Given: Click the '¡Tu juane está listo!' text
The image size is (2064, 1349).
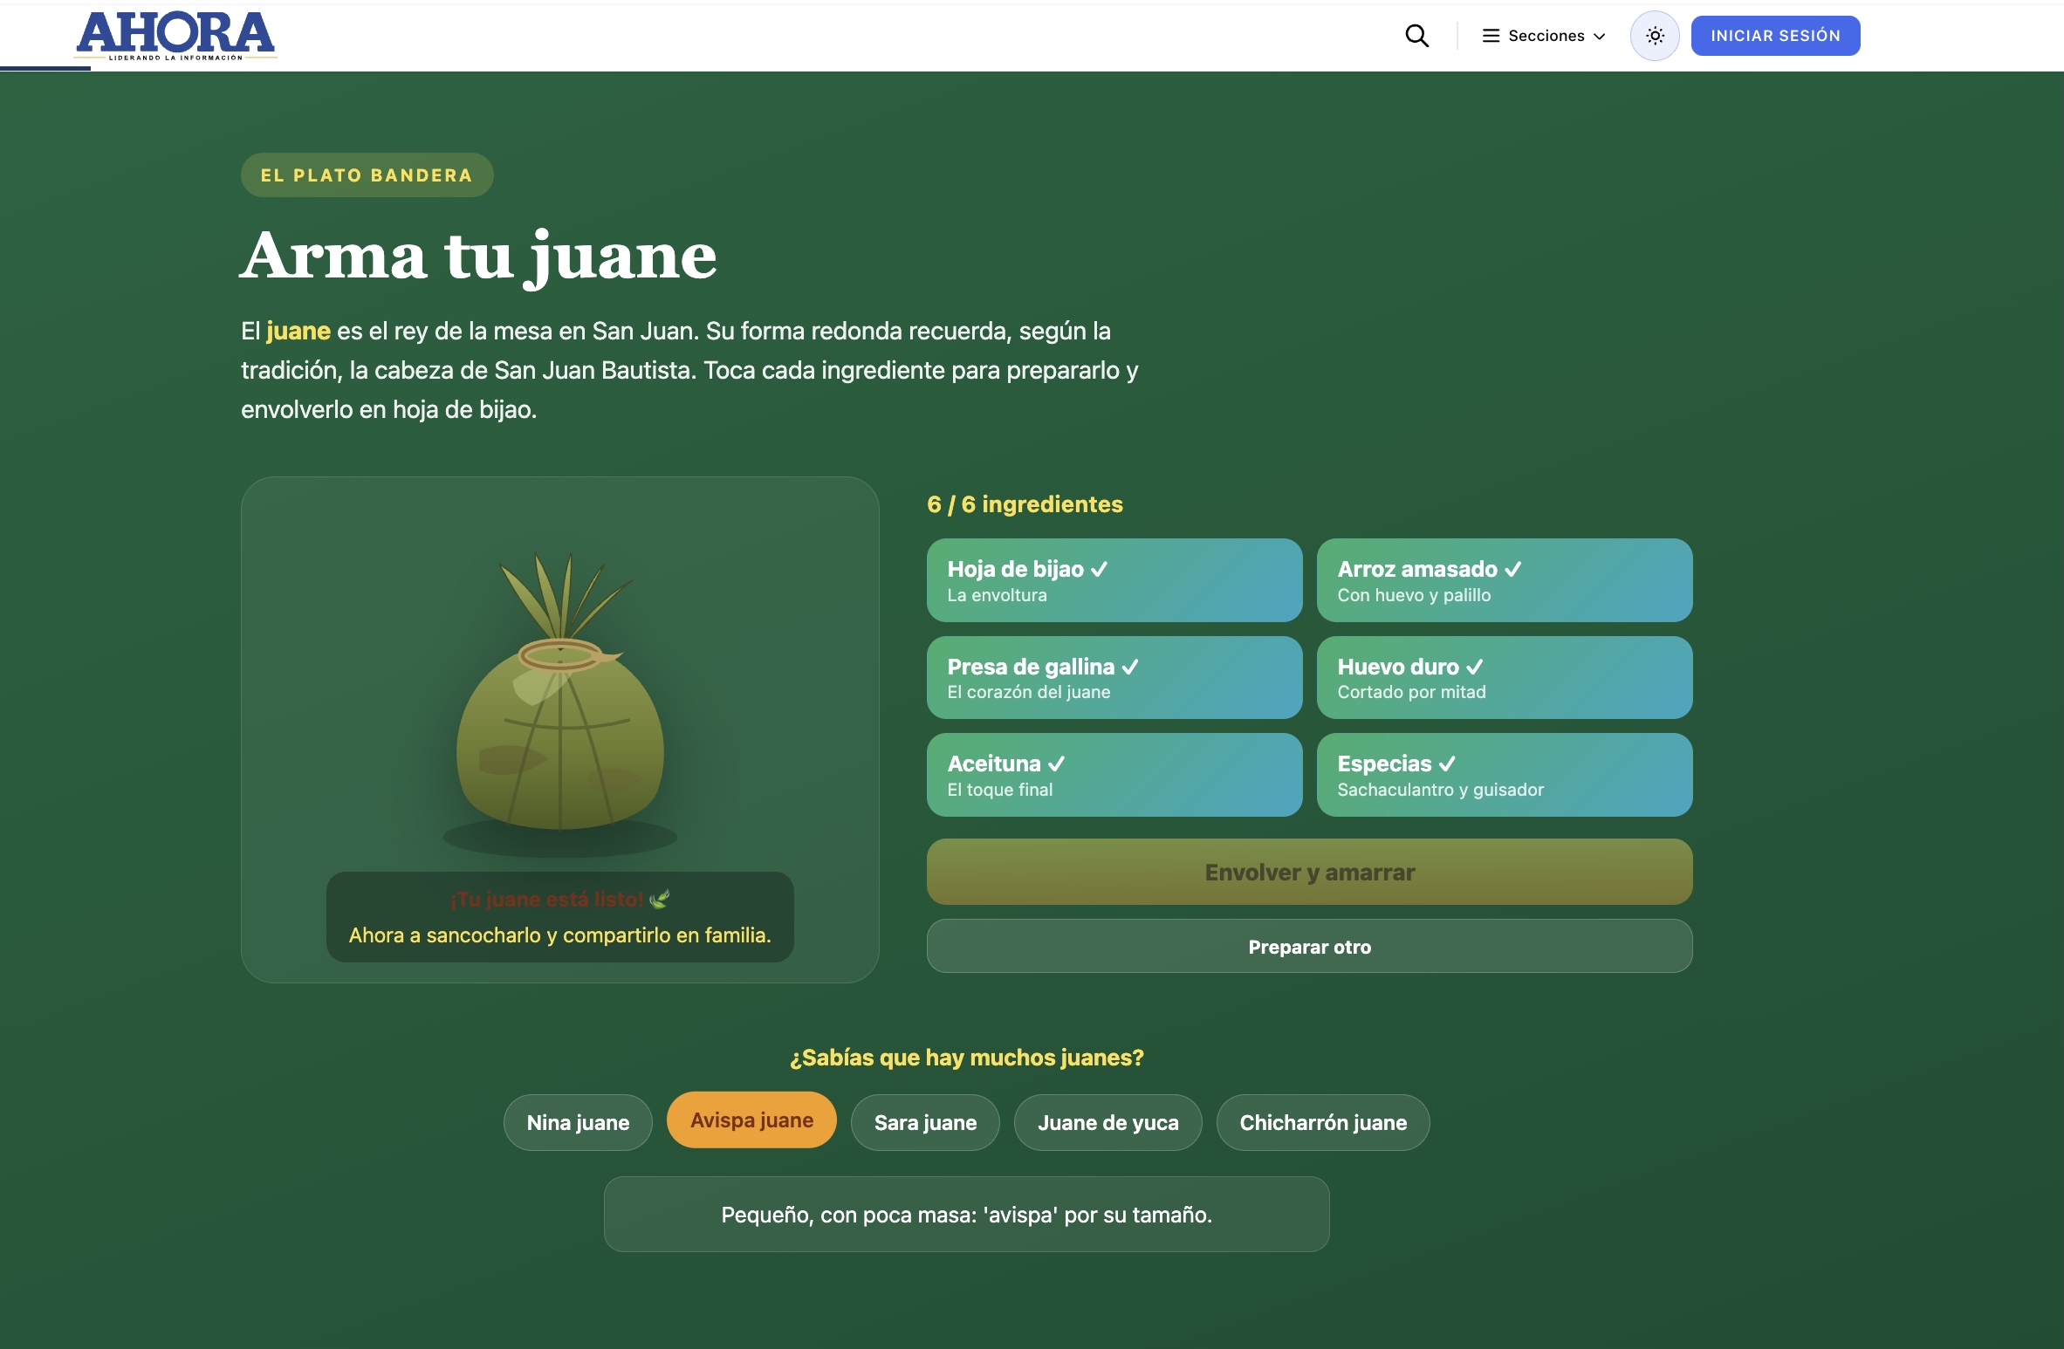Looking at the screenshot, I should coord(560,900).
